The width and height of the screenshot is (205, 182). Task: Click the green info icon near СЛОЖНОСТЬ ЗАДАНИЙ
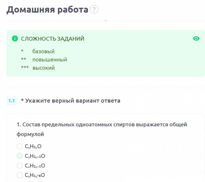15,39
